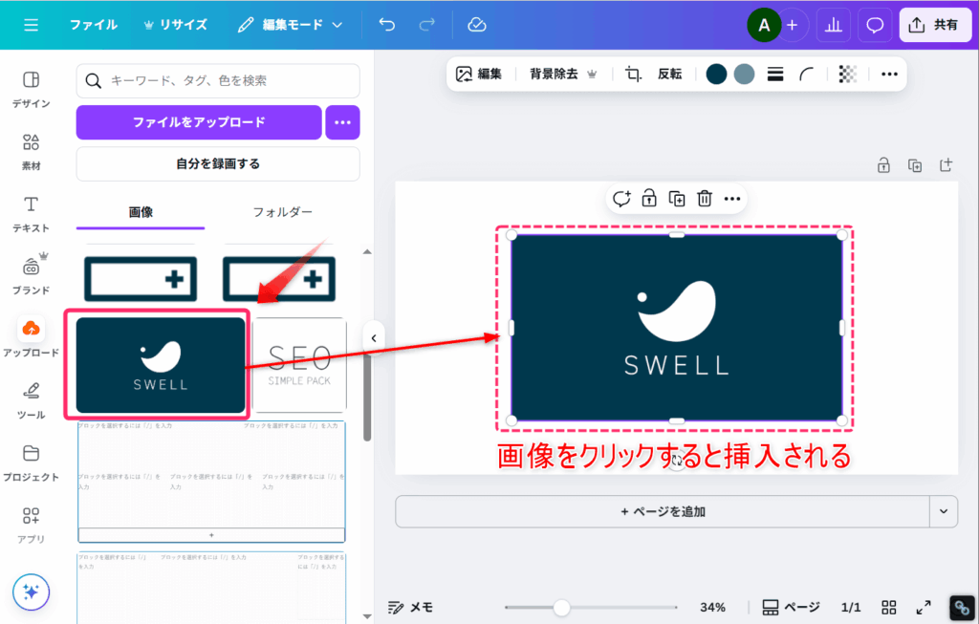Enter fullscreen presentation mode
The image size is (979, 624).
tap(924, 607)
